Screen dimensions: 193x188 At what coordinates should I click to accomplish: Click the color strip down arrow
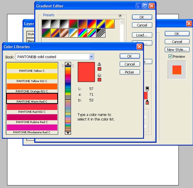pyautogui.click(x=68, y=133)
